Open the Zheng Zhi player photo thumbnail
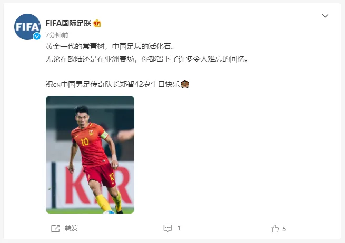Viewport: 345px width, 243px height. point(90,155)
